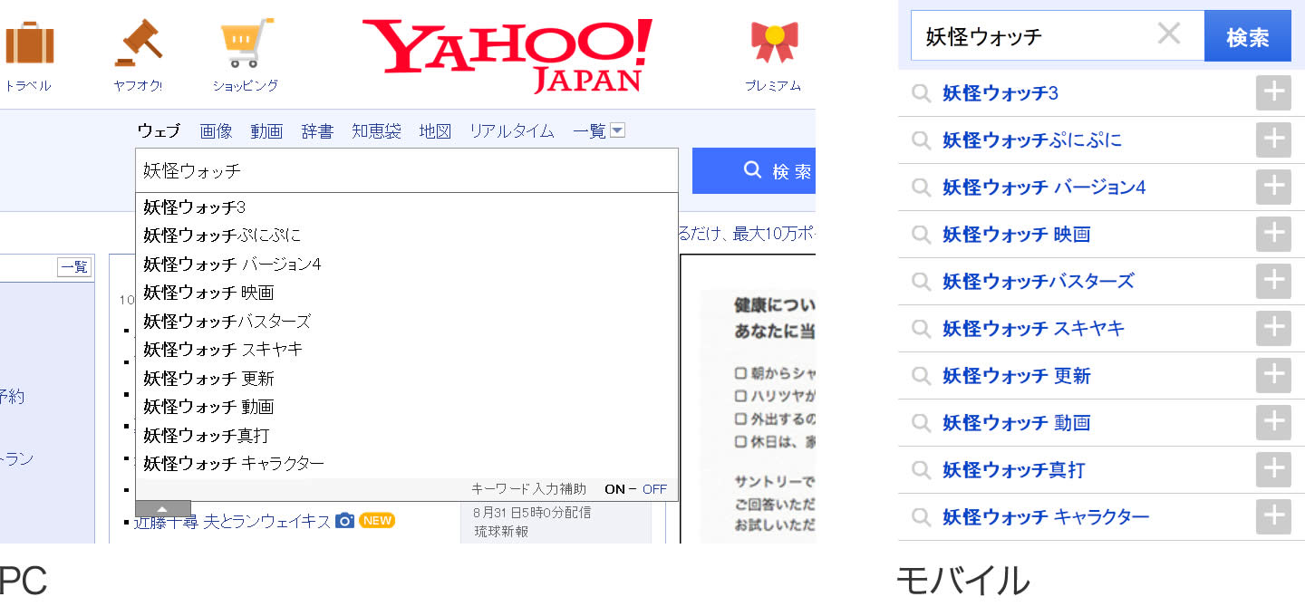Open the Travel (トラベル) suitcase icon
The height and width of the screenshot is (616, 1305).
(30, 43)
